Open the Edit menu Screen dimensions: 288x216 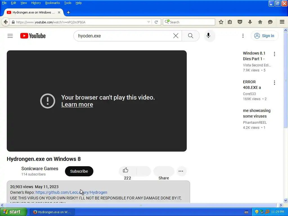pyautogui.click(x=13, y=3)
